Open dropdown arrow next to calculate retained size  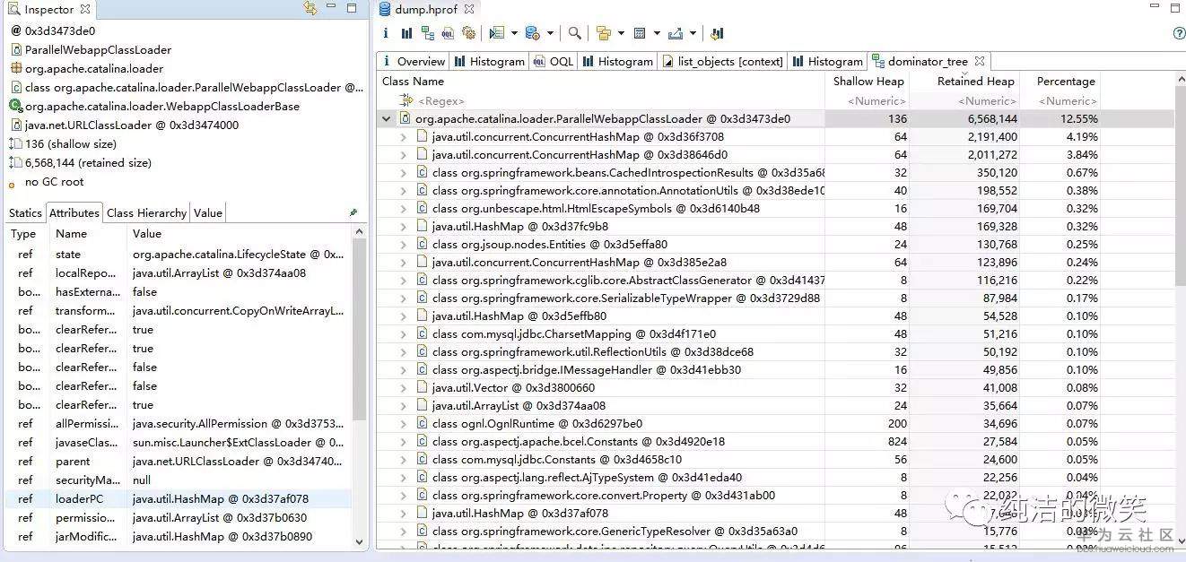click(657, 33)
